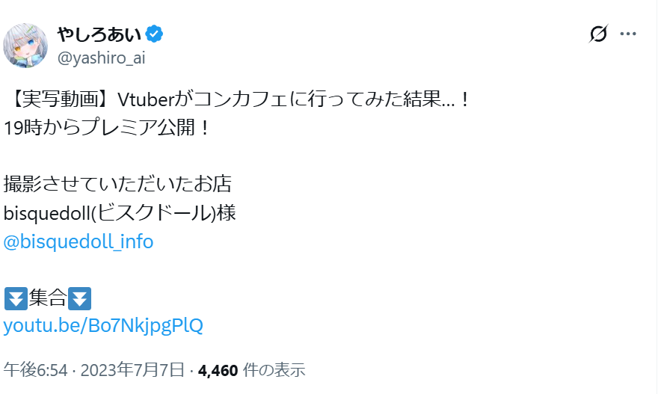Click the down-arrow emoji after 集合
Screen dimensions: 664x394
pyautogui.click(x=79, y=298)
